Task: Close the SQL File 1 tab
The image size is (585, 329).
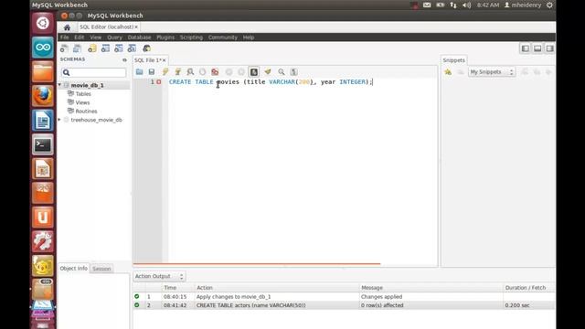Action: tap(165, 60)
